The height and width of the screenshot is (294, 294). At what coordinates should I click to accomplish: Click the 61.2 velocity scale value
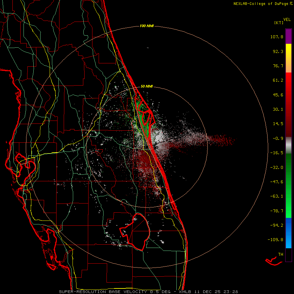(278, 80)
